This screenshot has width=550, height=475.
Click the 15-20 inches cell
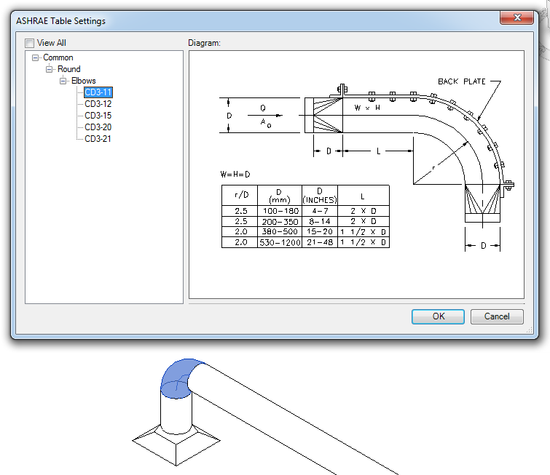click(x=320, y=232)
